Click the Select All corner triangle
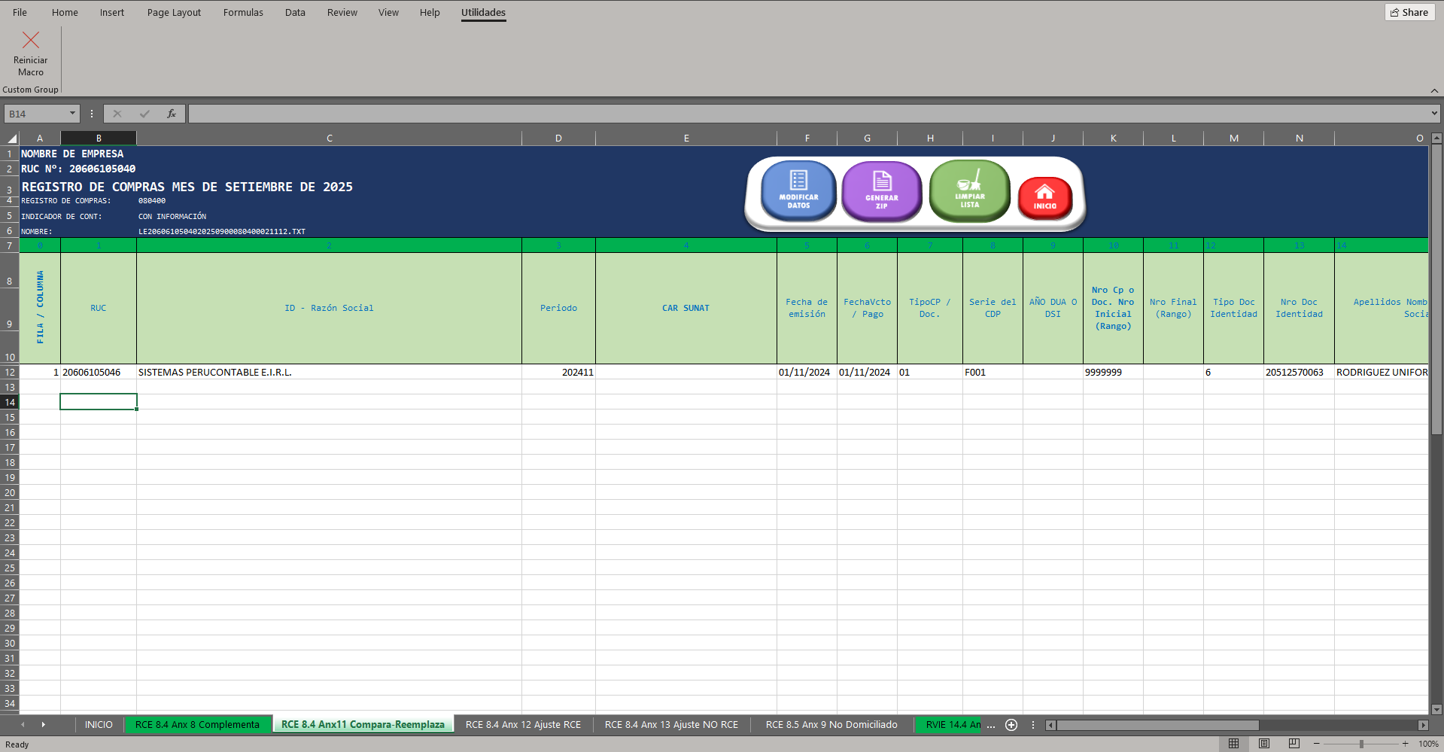The image size is (1444, 752). (x=10, y=139)
